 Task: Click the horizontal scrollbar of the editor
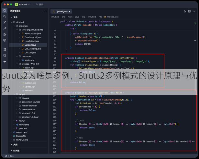[x=115, y=153]
